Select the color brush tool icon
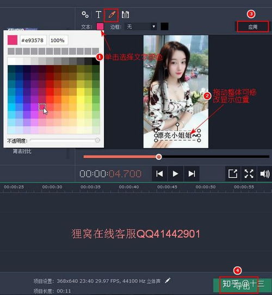The image size is (272, 295). coord(112,15)
